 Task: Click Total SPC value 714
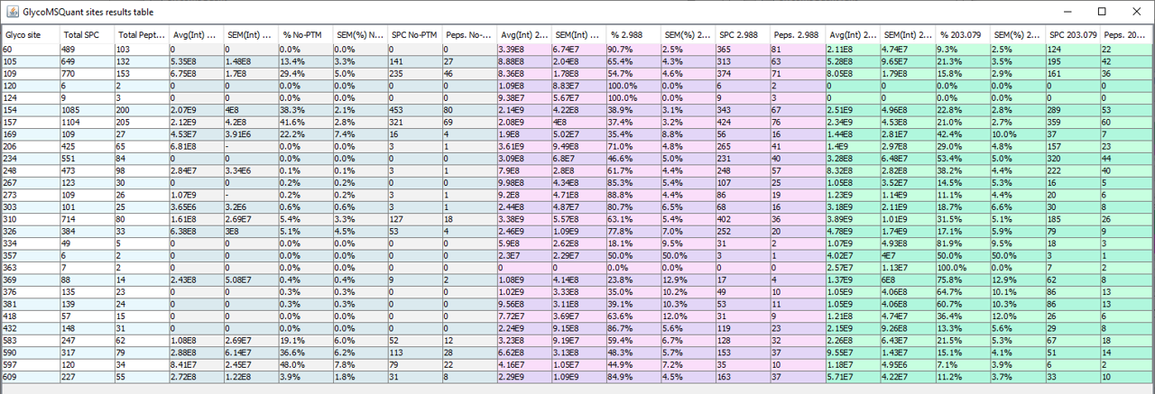tap(86, 217)
